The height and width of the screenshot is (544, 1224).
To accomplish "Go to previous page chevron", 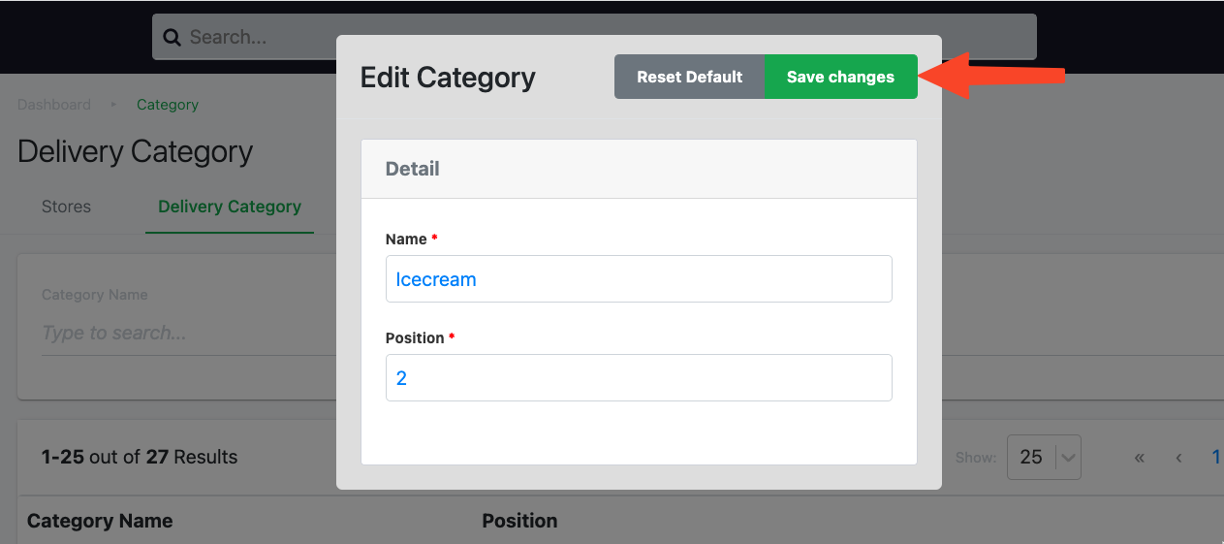I will click(1178, 458).
